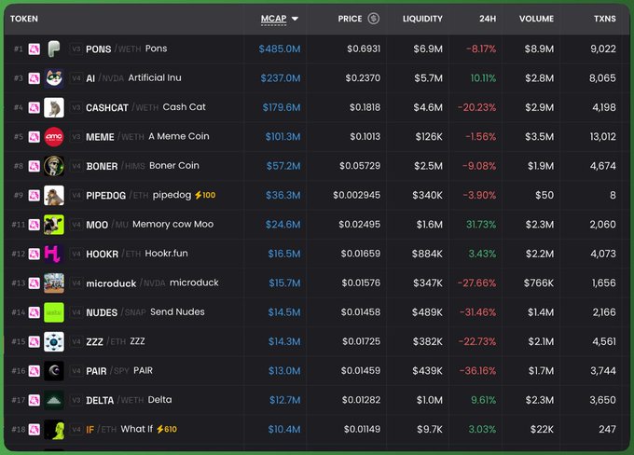Open the microduck / NVDA pair
This screenshot has width=634, height=455.
[152, 283]
